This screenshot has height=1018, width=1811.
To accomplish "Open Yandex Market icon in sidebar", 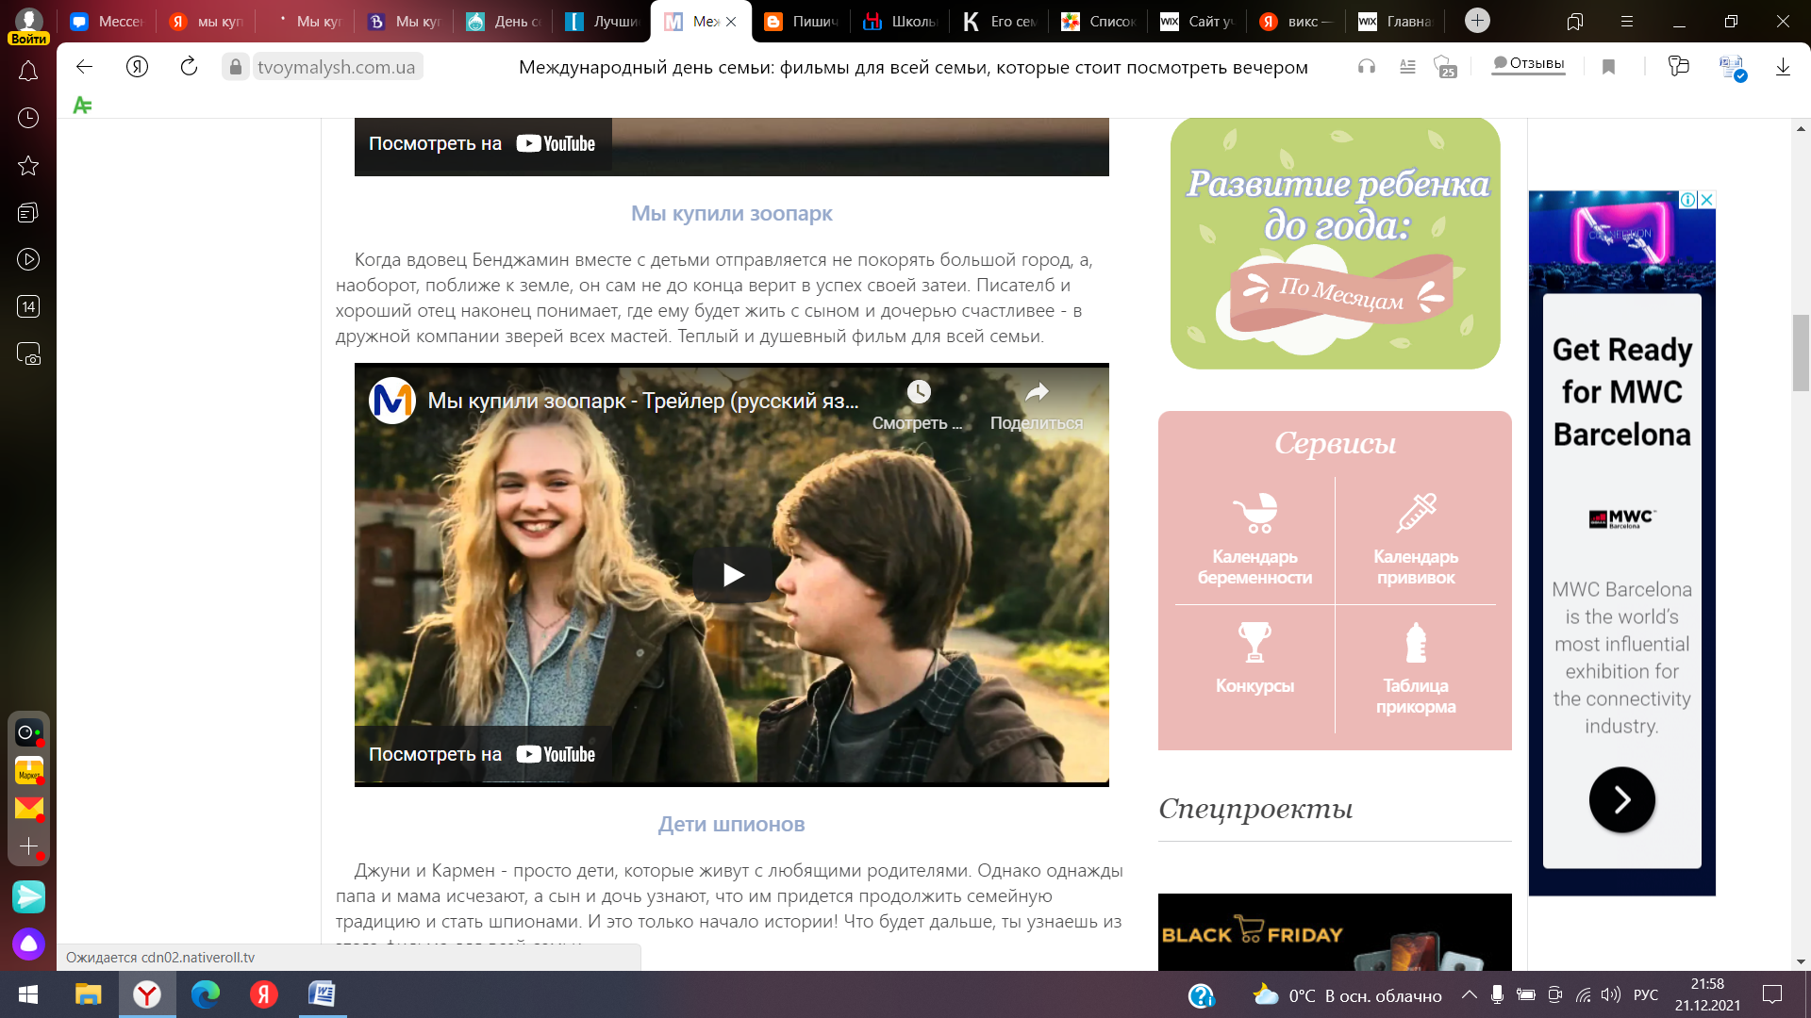I will coord(28,770).
